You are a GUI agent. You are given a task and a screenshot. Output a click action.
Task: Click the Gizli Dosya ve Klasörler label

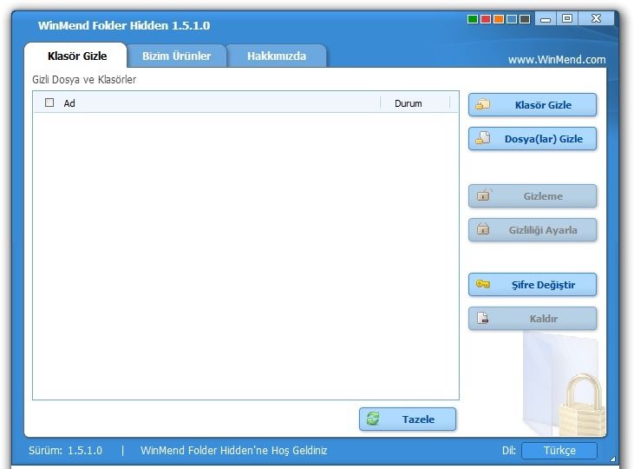point(84,79)
